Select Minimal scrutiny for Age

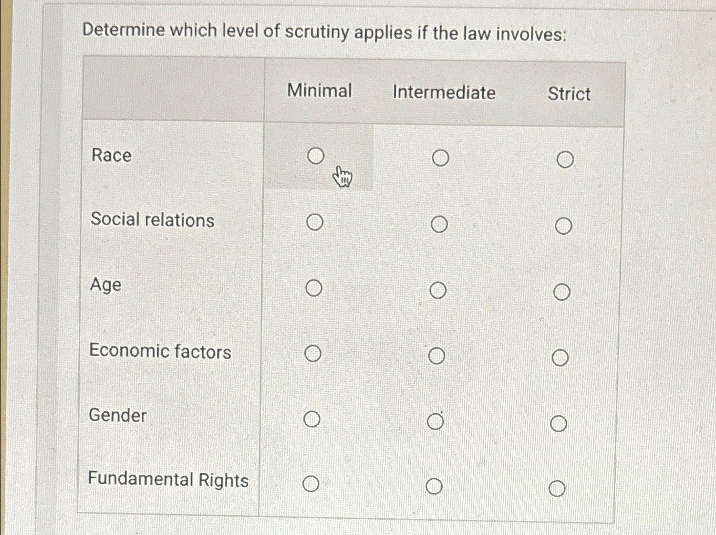tap(314, 288)
